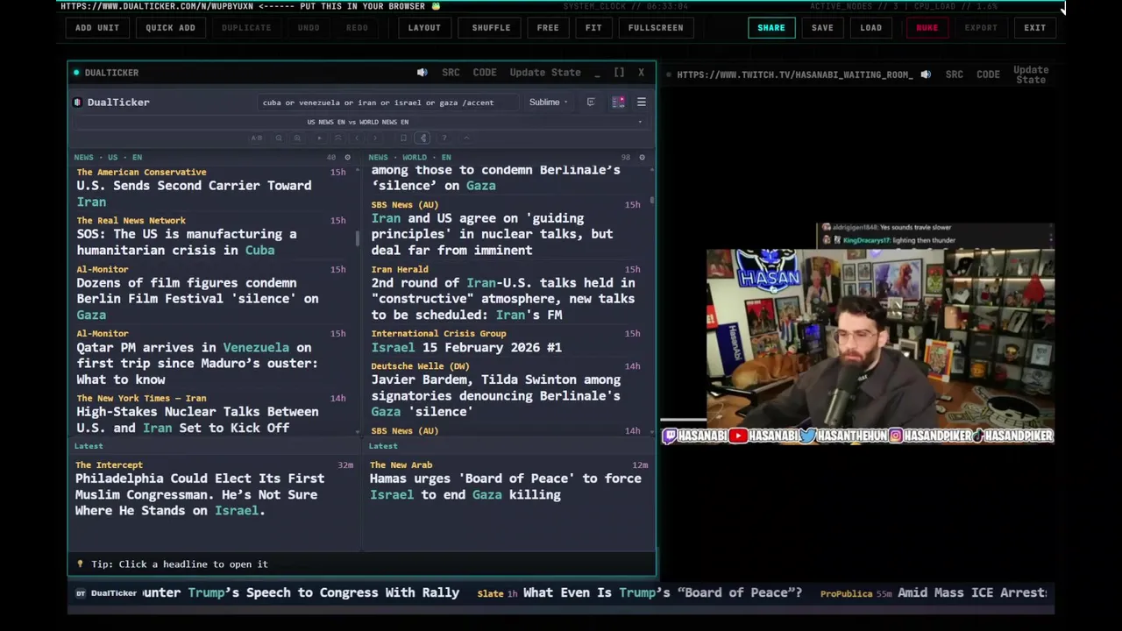Click the DUPLICATE button
The width and height of the screenshot is (1122, 631).
coord(246,27)
